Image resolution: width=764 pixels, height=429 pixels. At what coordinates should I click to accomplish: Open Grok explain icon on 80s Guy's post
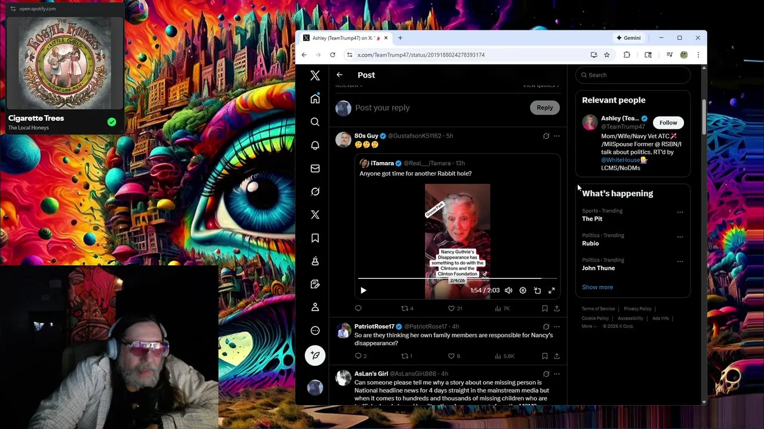point(546,136)
